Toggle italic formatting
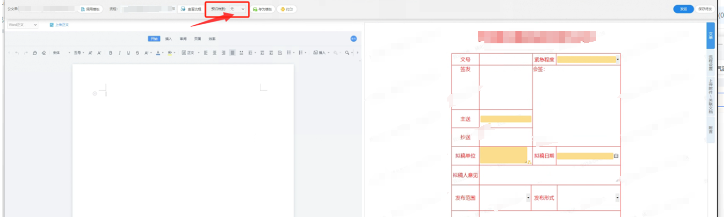Viewport: 726px width, 217px height. click(120, 53)
